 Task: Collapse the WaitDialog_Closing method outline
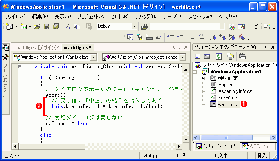[x=20, y=67]
